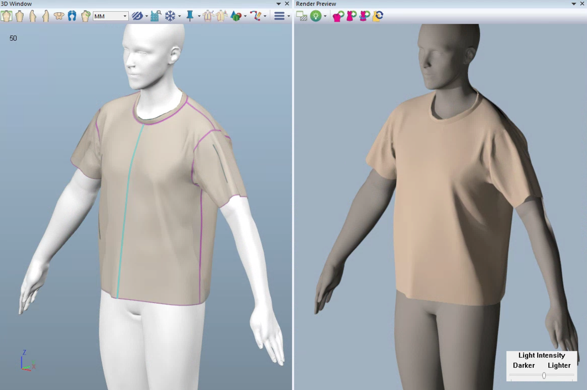
Task: Toggle the render background overlay icon
Action: (301, 16)
